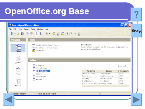Click the Paste toolbar icon
The height and width of the screenshot is (109, 145).
click(x=32, y=34)
